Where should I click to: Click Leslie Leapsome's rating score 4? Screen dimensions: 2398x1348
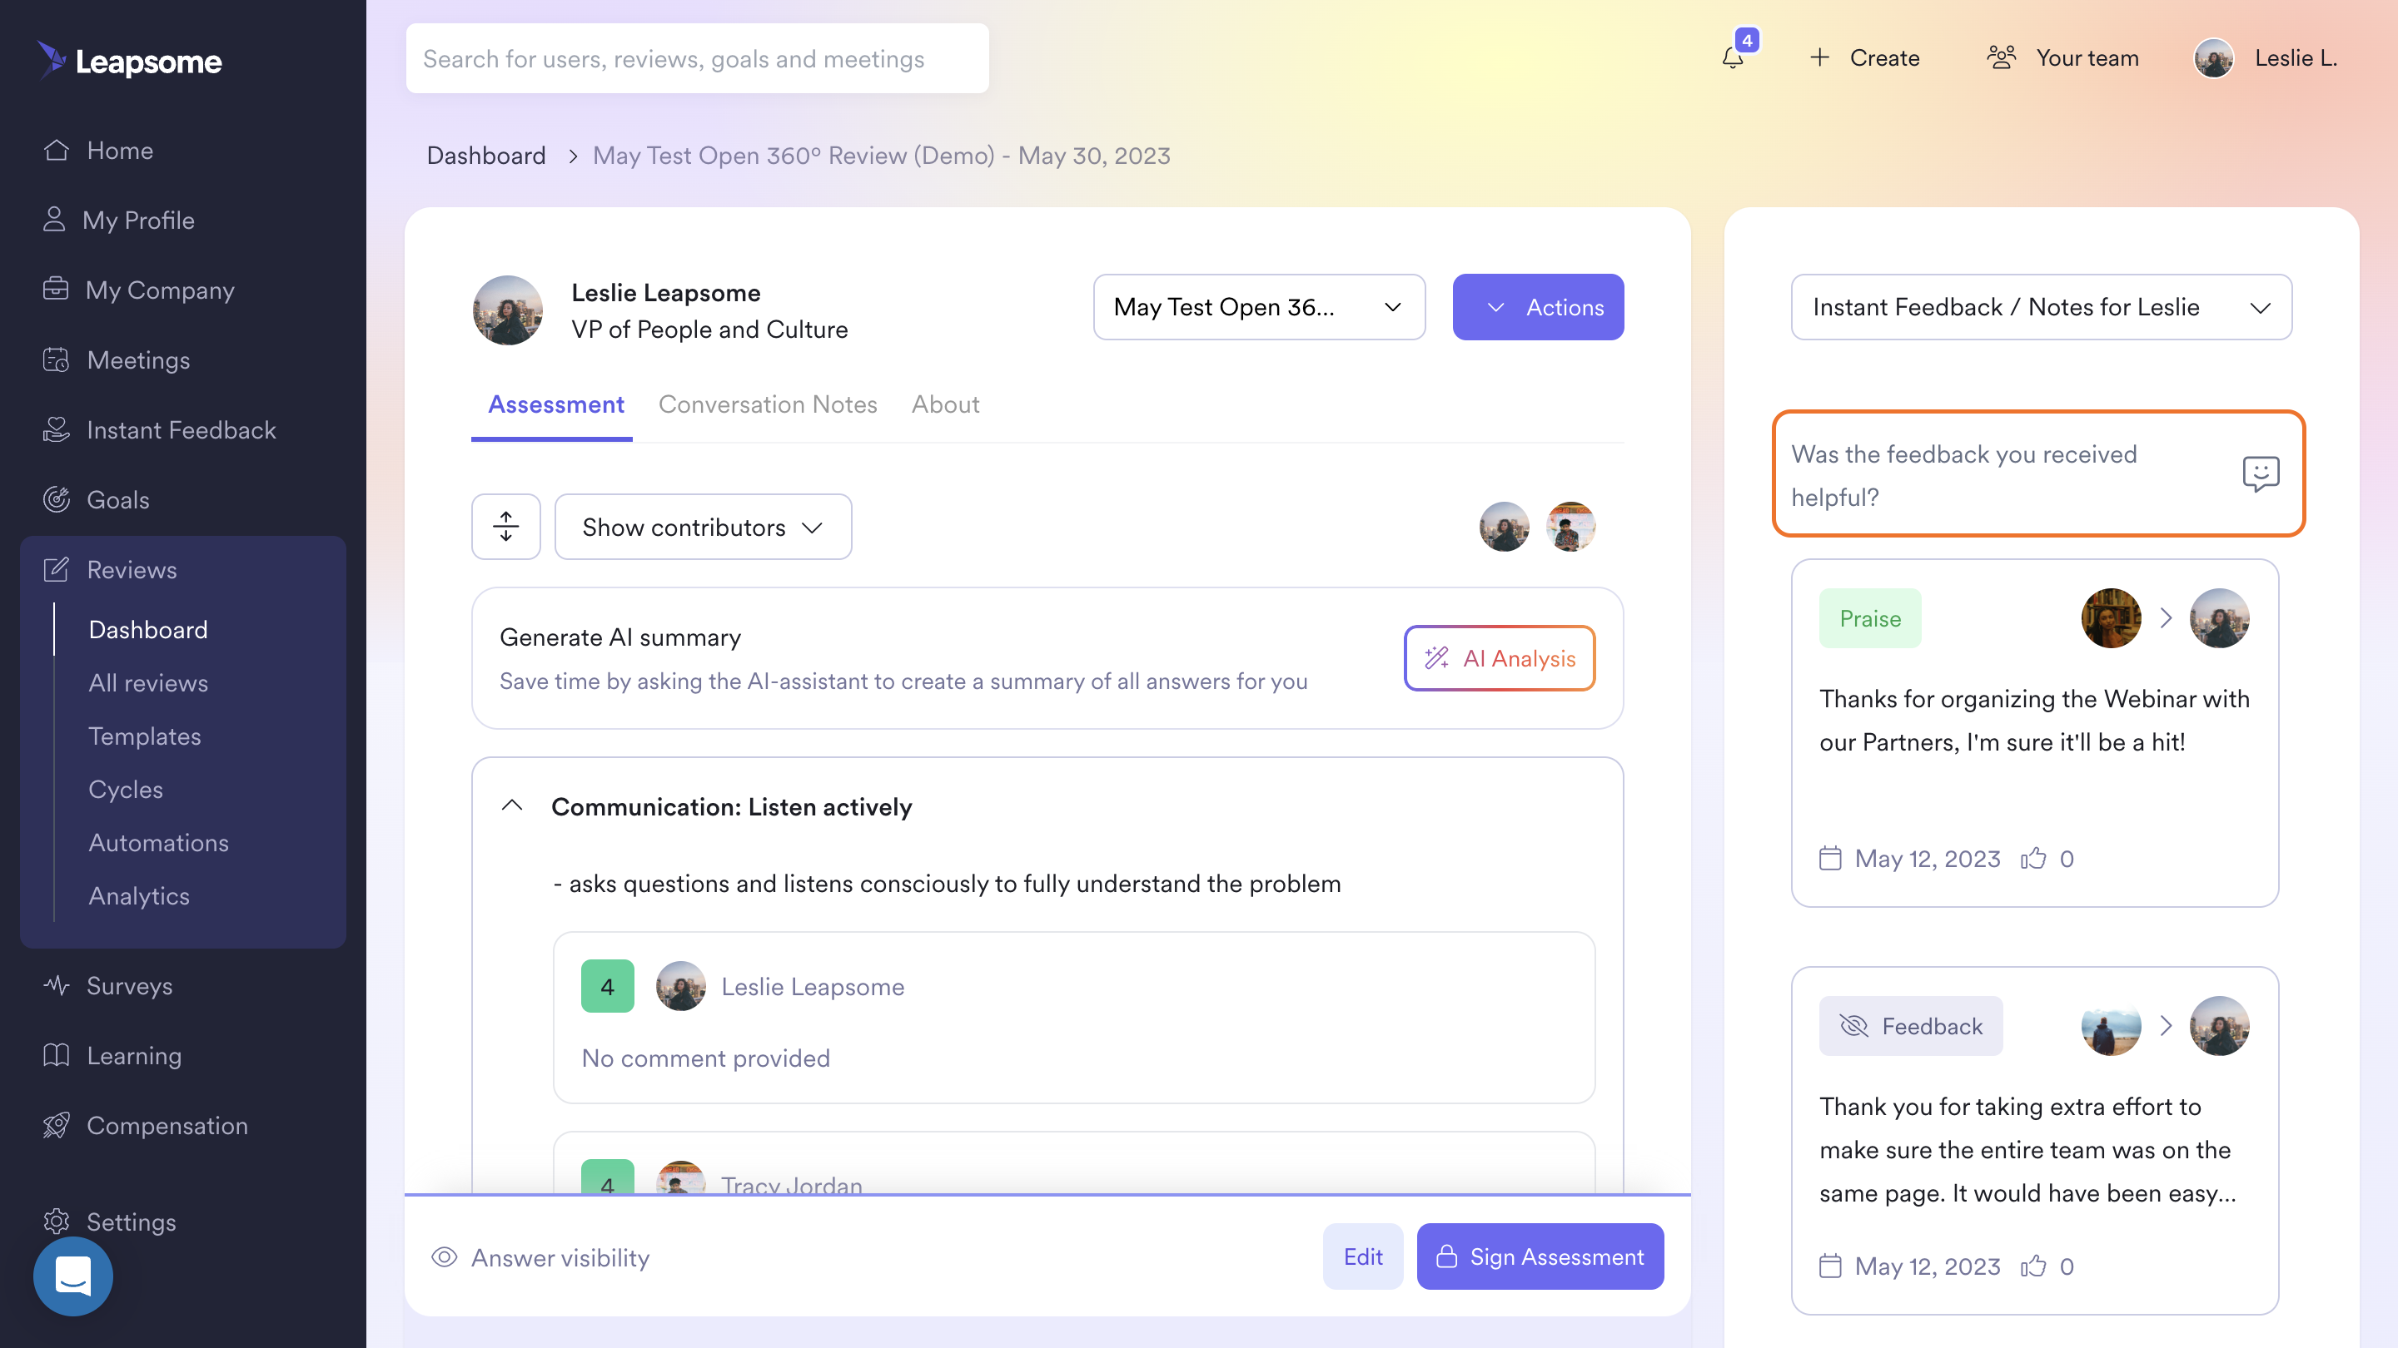click(607, 985)
